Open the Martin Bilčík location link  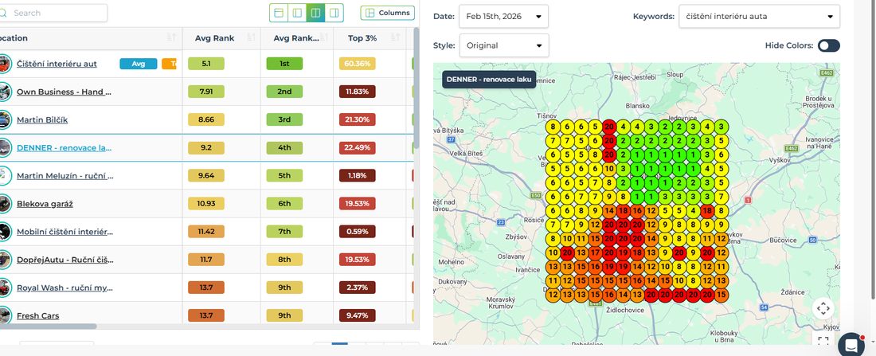pyautogui.click(x=42, y=119)
